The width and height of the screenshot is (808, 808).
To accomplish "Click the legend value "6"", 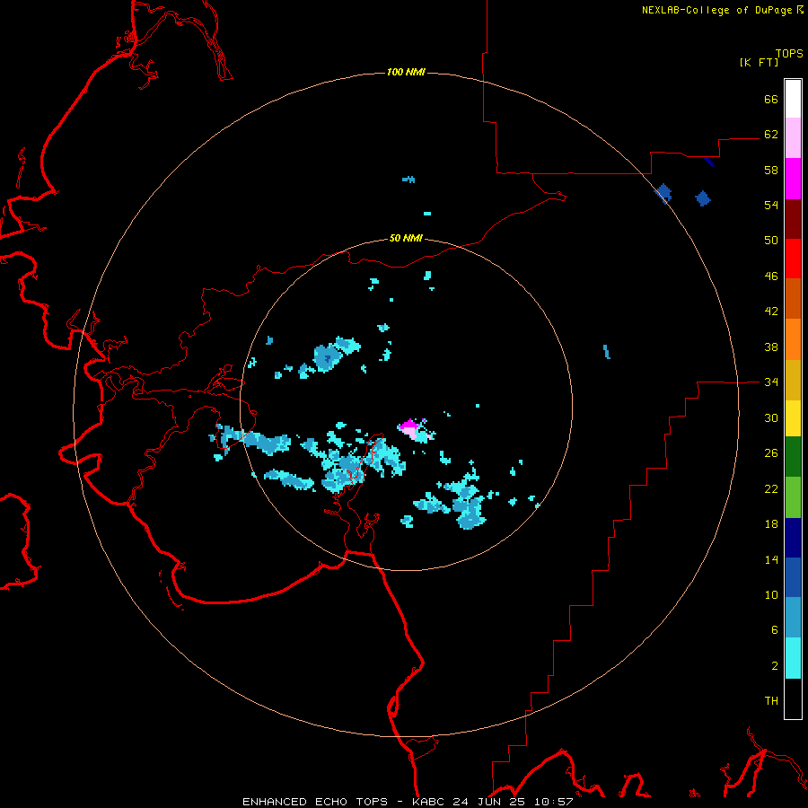I will (775, 629).
